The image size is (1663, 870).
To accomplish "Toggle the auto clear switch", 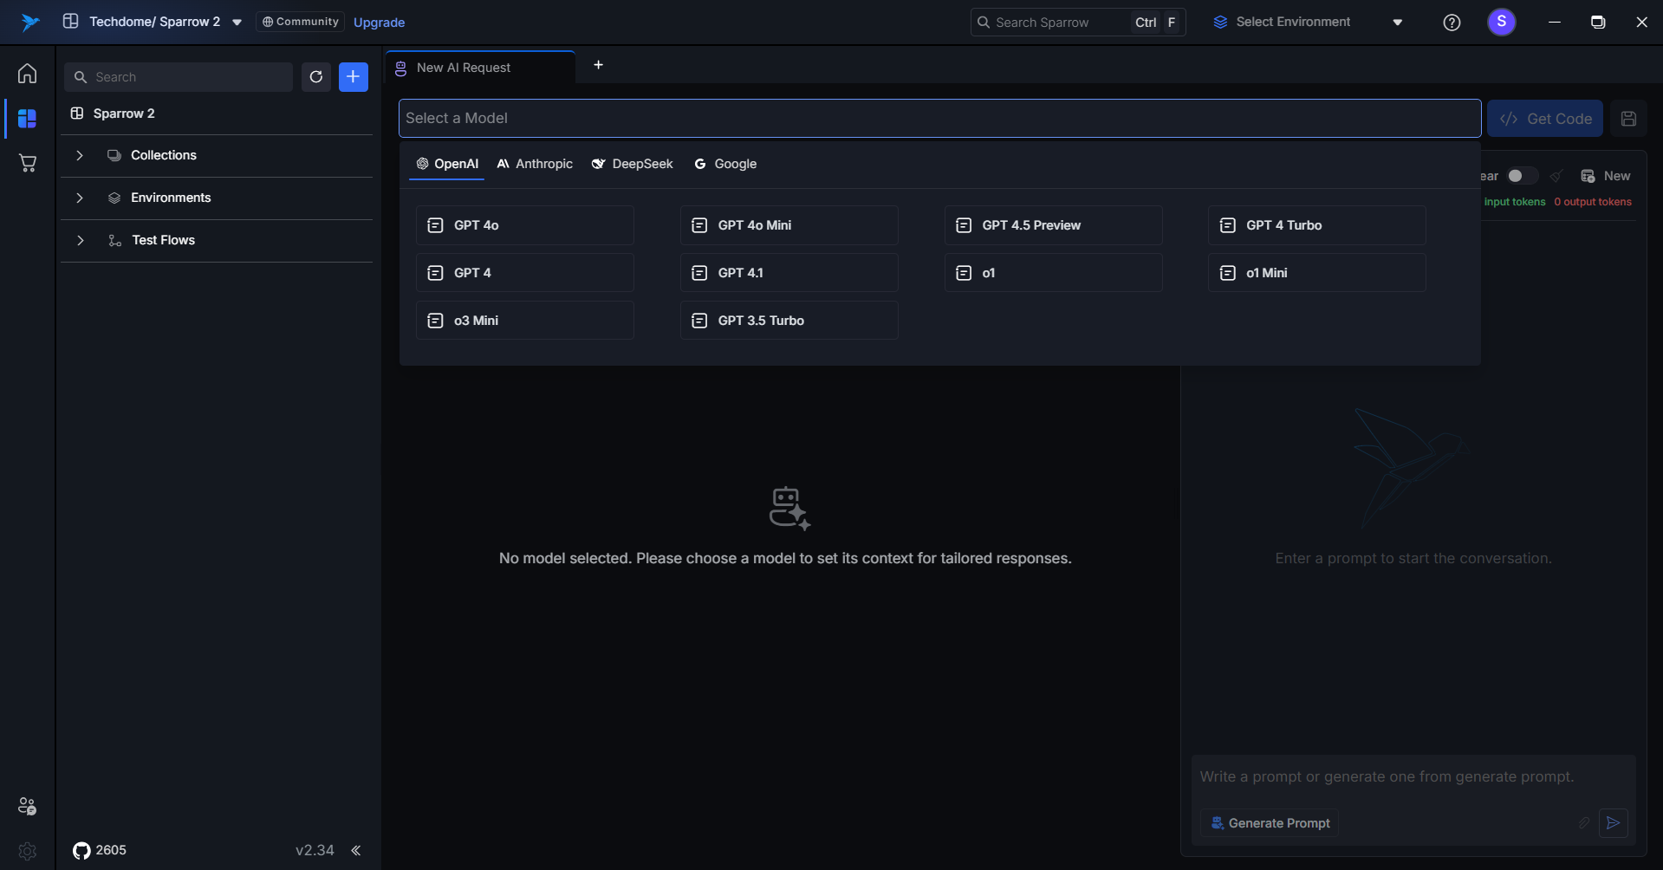I will [1521, 176].
